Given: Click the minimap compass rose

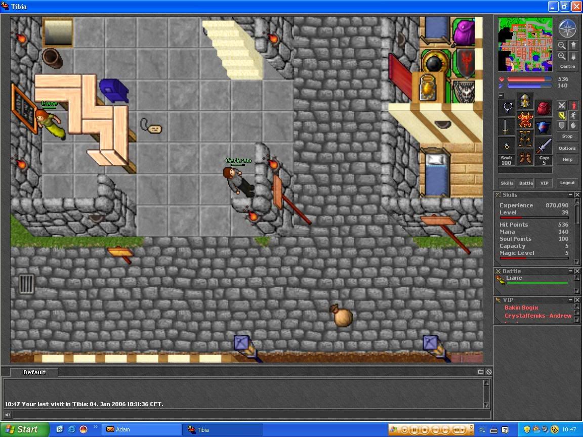Looking at the screenshot, I should 567,29.
